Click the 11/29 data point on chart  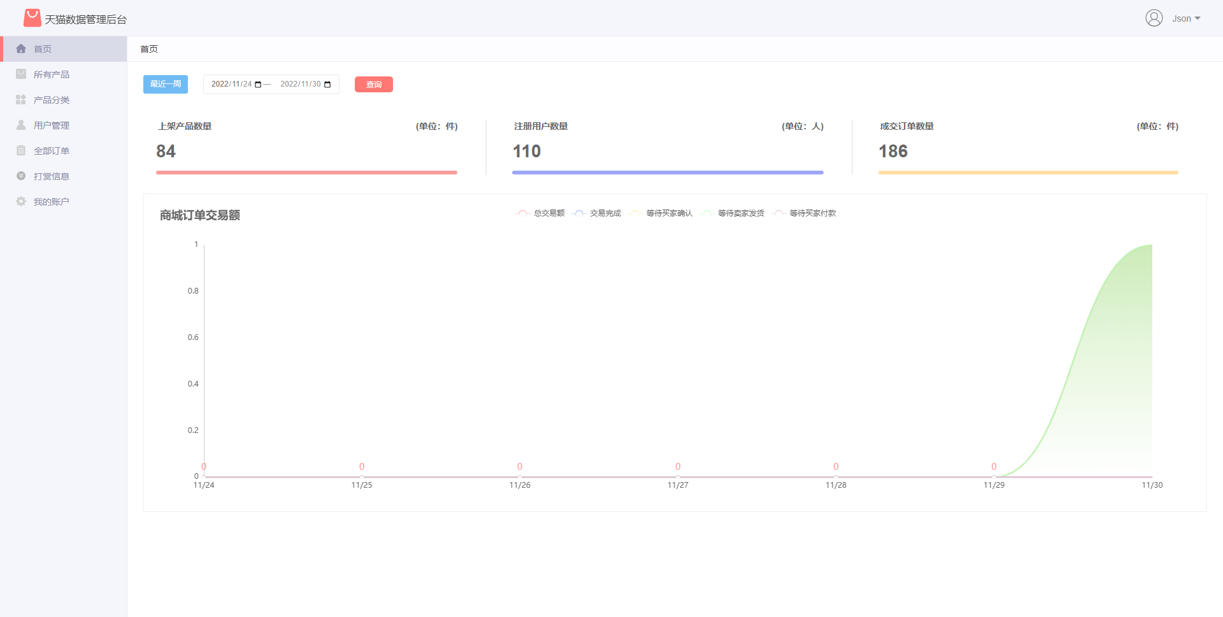tap(994, 476)
